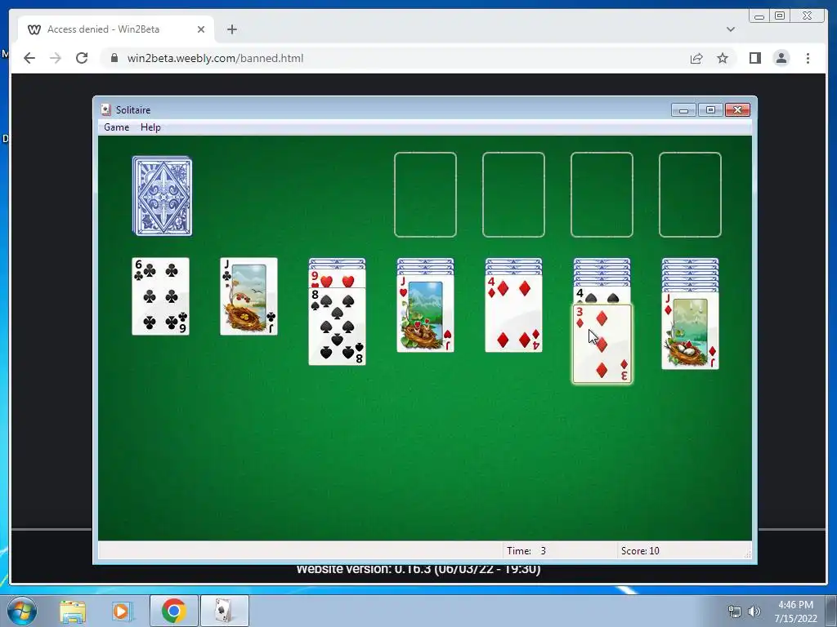Open the Chrome profile menu
Screen dimensions: 837x627
tap(781, 58)
